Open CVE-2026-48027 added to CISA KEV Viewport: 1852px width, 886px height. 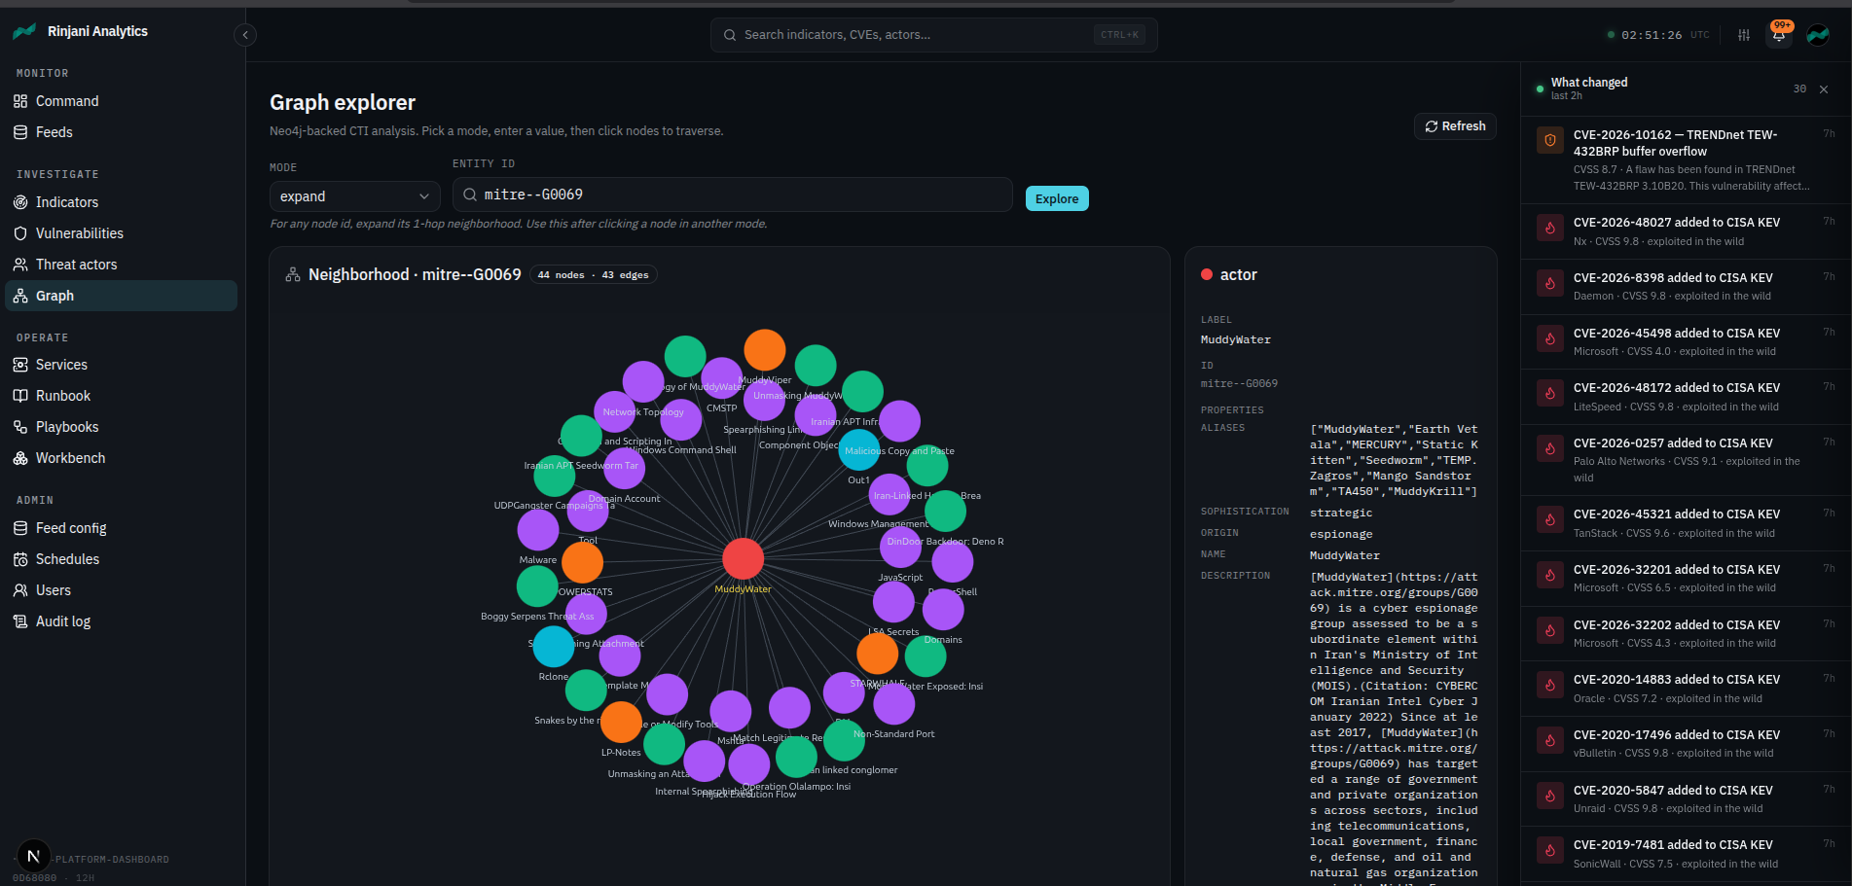click(1685, 231)
